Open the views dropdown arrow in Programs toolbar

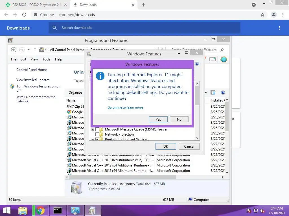206,93
